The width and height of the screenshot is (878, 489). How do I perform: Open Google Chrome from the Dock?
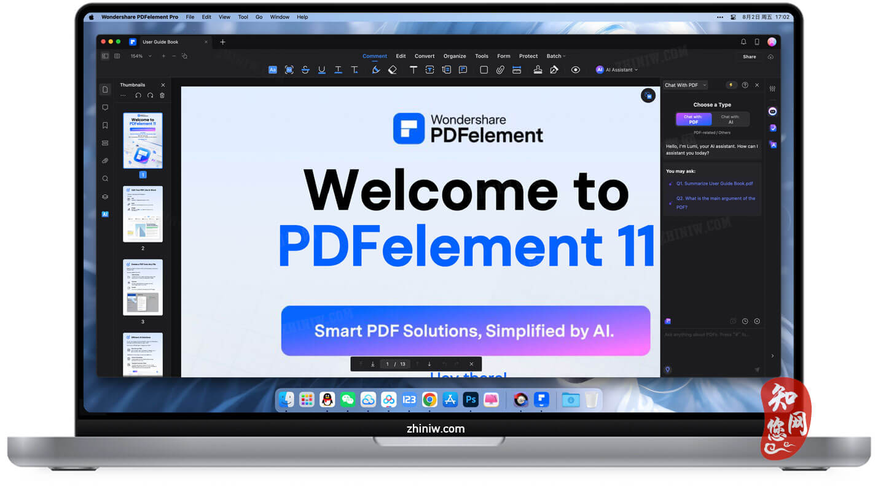(429, 399)
